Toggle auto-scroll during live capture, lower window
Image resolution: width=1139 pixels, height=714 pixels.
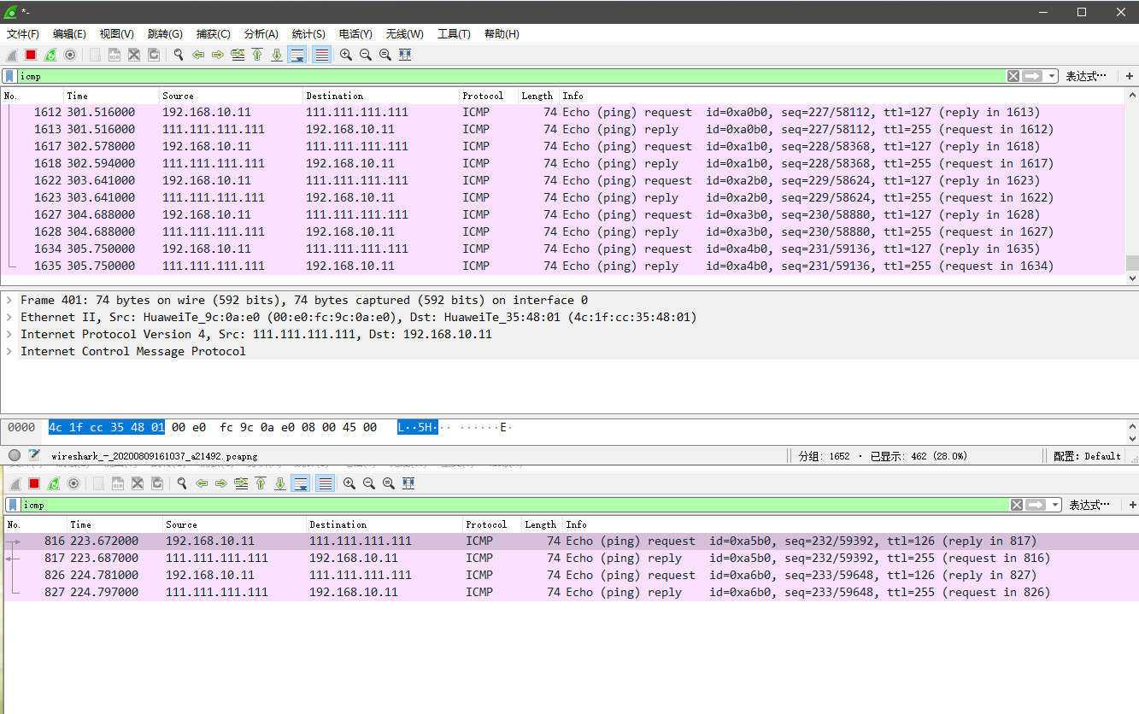(301, 483)
